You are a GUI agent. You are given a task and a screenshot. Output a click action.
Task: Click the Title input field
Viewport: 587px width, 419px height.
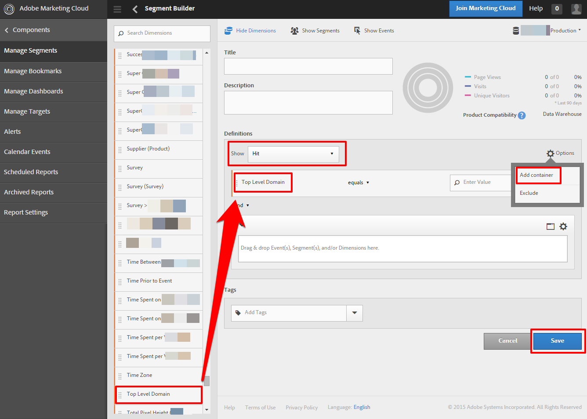tap(308, 66)
